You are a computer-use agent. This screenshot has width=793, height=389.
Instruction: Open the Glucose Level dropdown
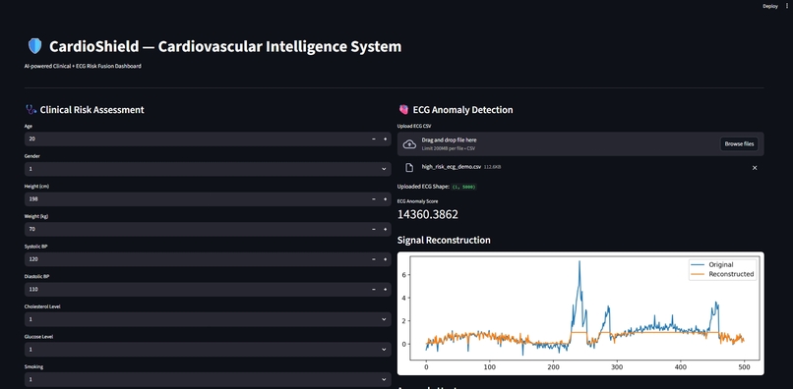point(208,349)
